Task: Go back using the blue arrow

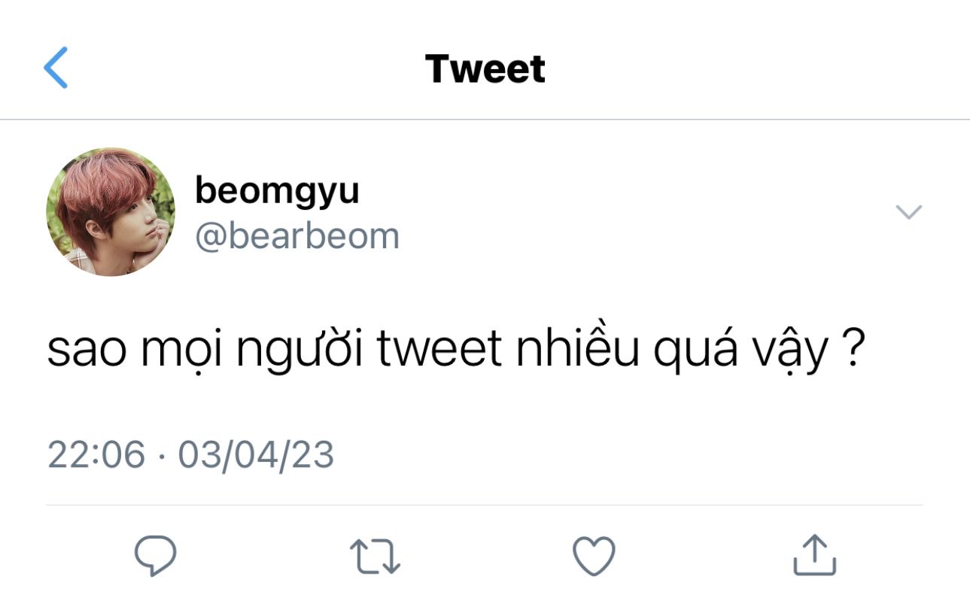Action: click(56, 68)
